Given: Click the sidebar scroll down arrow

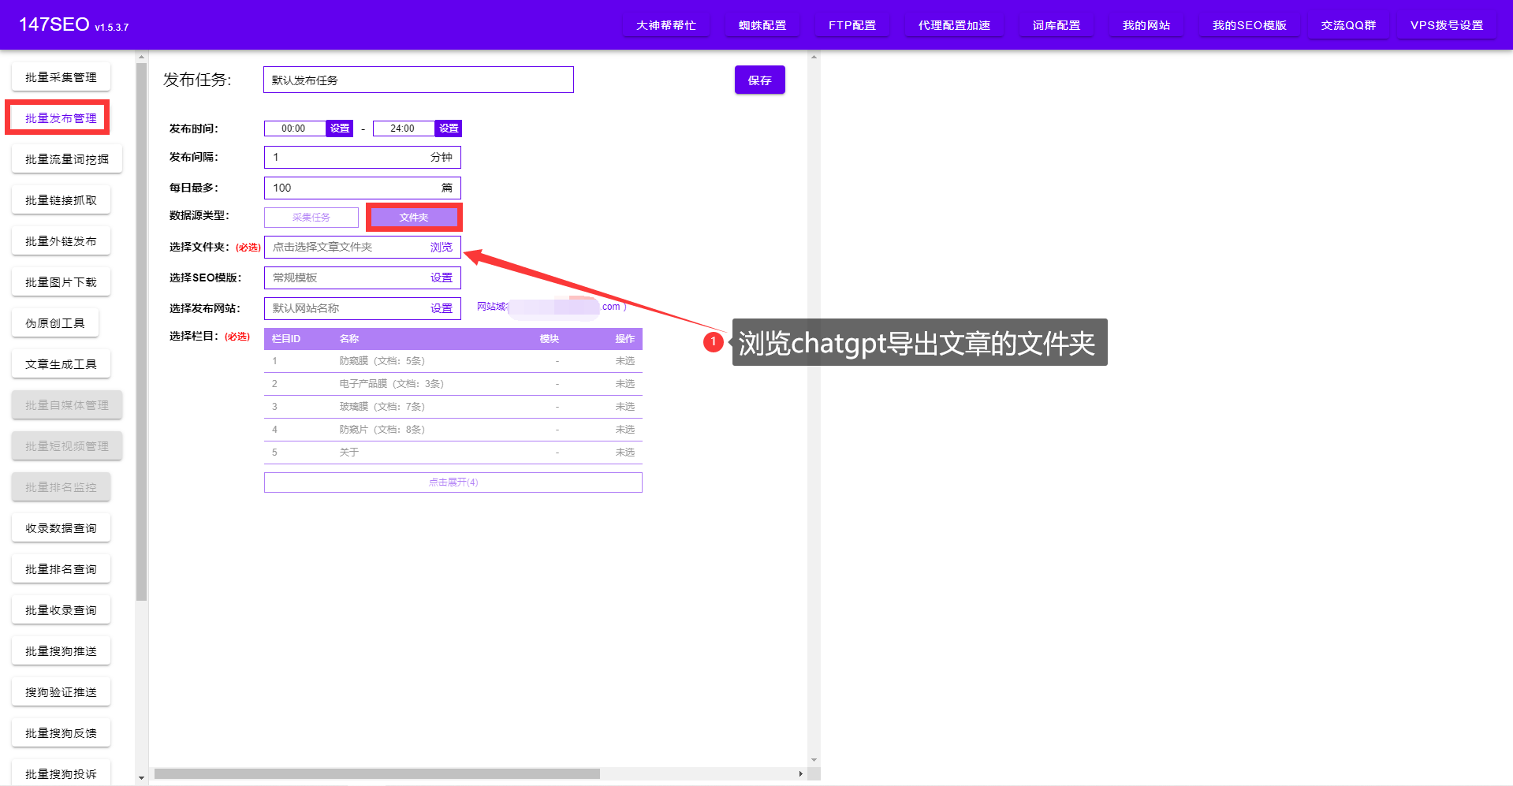Looking at the screenshot, I should point(141,778).
